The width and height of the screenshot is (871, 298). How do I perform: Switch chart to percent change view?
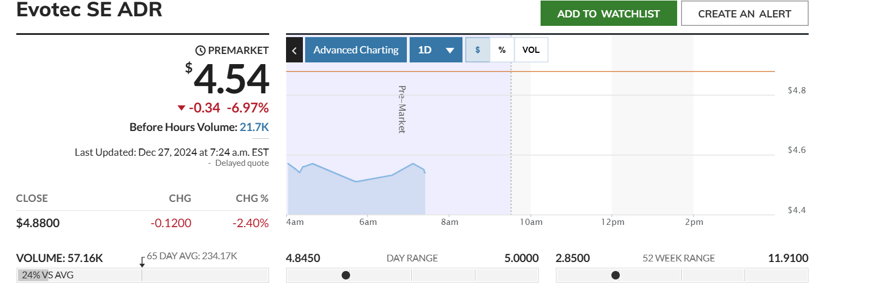[502, 50]
